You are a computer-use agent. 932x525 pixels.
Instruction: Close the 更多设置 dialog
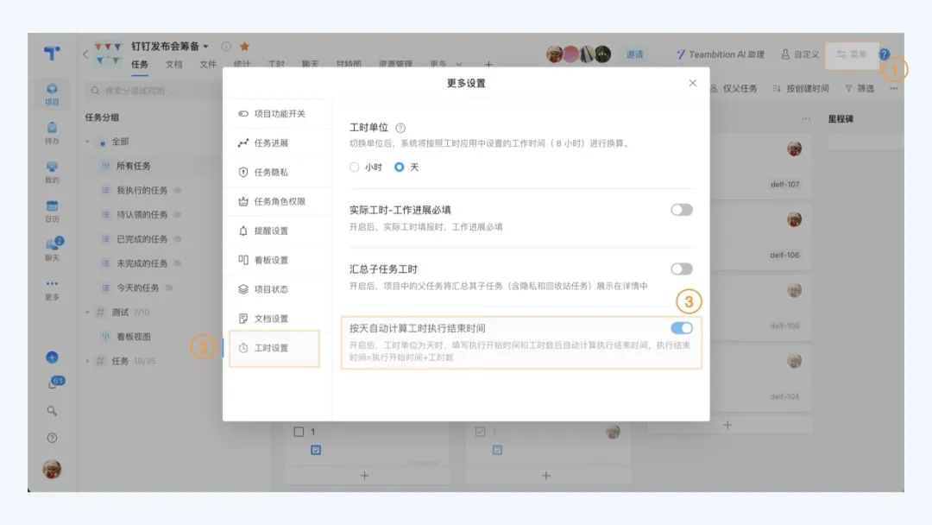click(692, 83)
